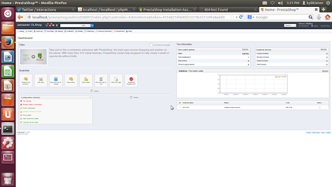This screenshot has height=187, width=332.
Task: Open the Preferences menu
Action: 89,31
